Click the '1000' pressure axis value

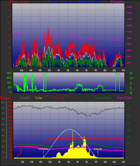tap(130, 32)
